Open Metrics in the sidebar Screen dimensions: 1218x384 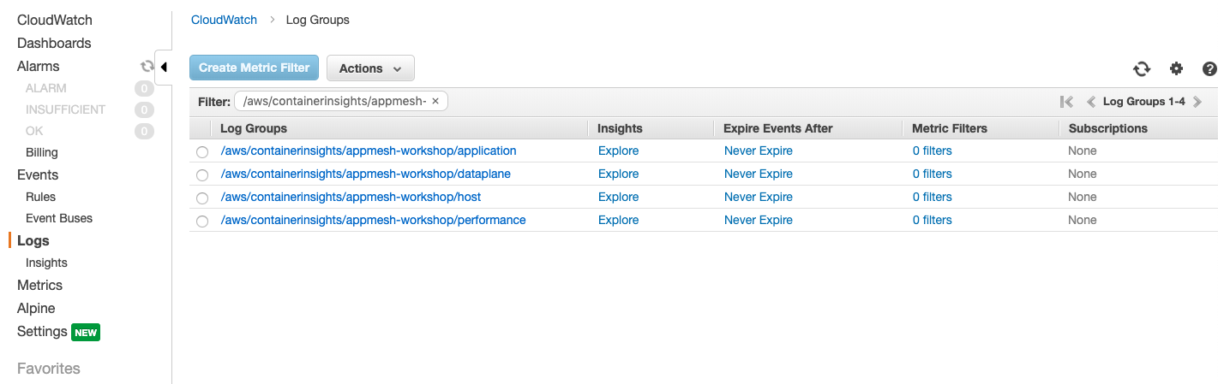pyautogui.click(x=39, y=285)
